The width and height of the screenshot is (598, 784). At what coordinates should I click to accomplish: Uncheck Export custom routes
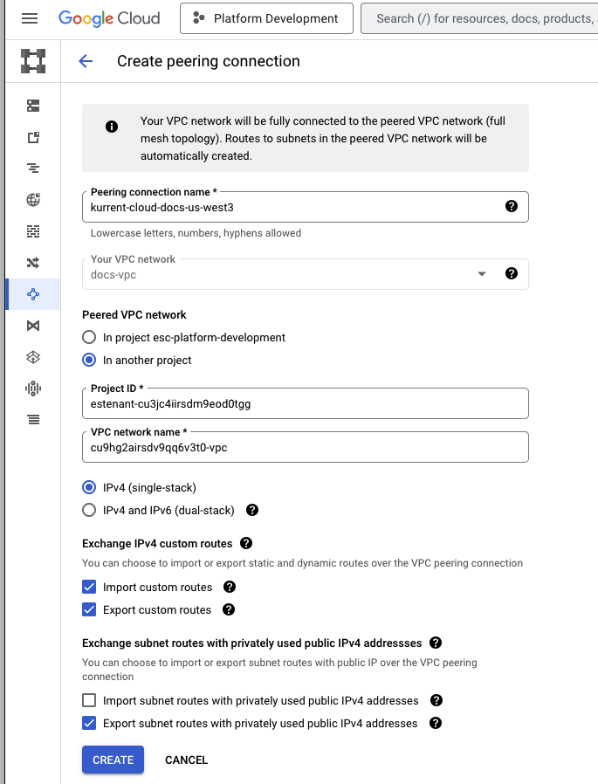pos(88,609)
